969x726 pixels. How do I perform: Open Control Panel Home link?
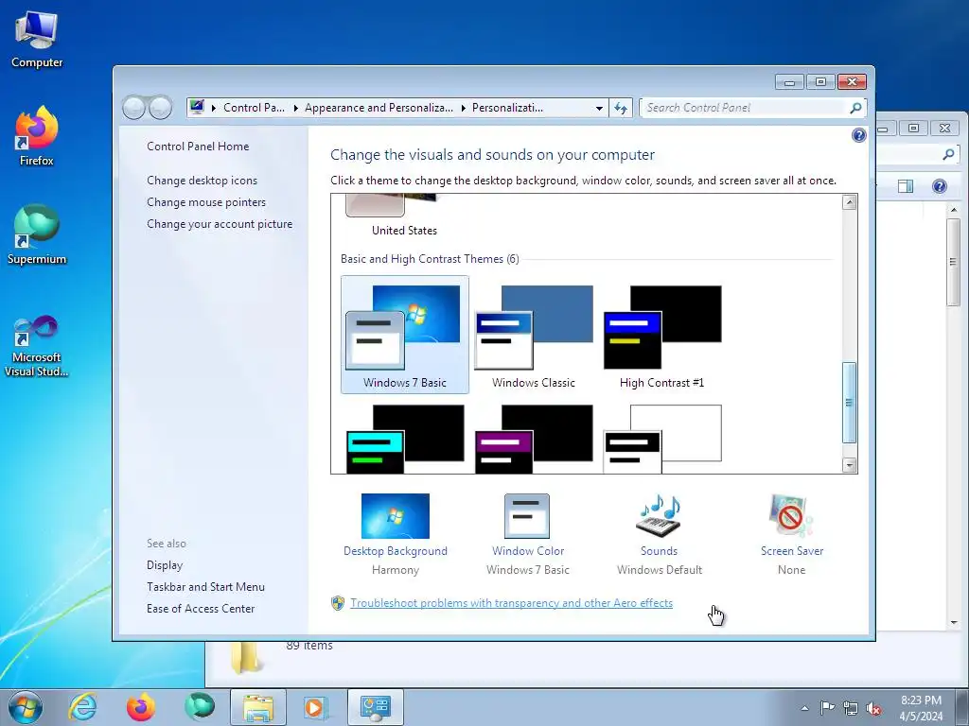[198, 147]
